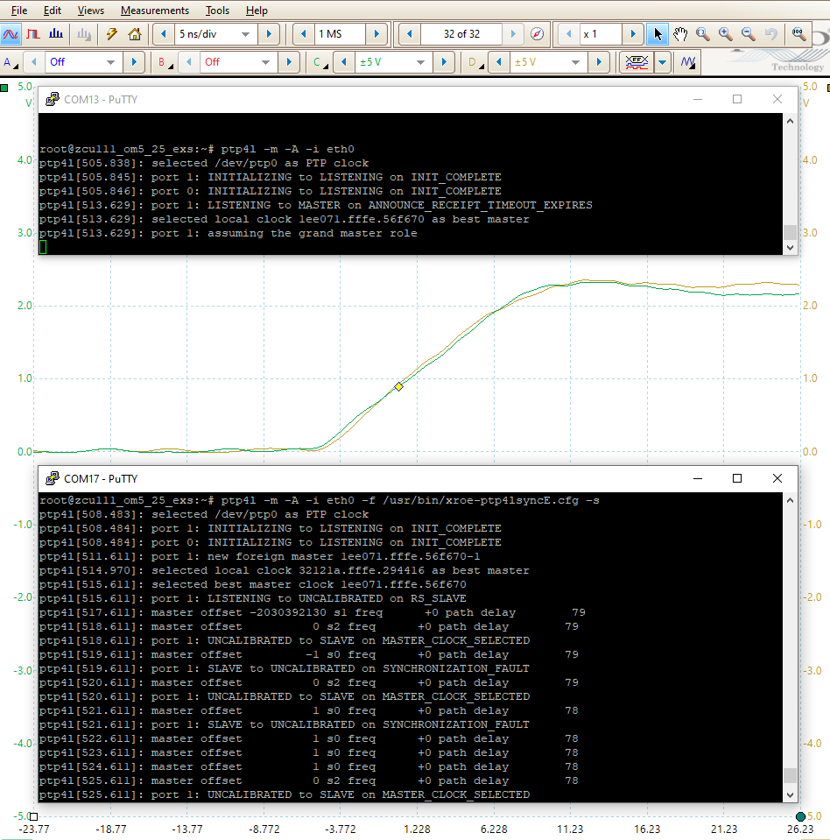The image size is (830, 840).
Task: Open the Tools menu
Action: (x=217, y=11)
